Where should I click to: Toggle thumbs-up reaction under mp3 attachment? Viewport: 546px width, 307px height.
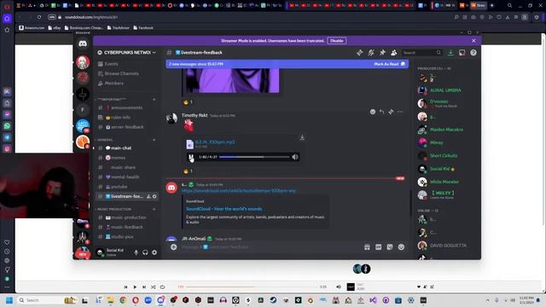point(188,171)
